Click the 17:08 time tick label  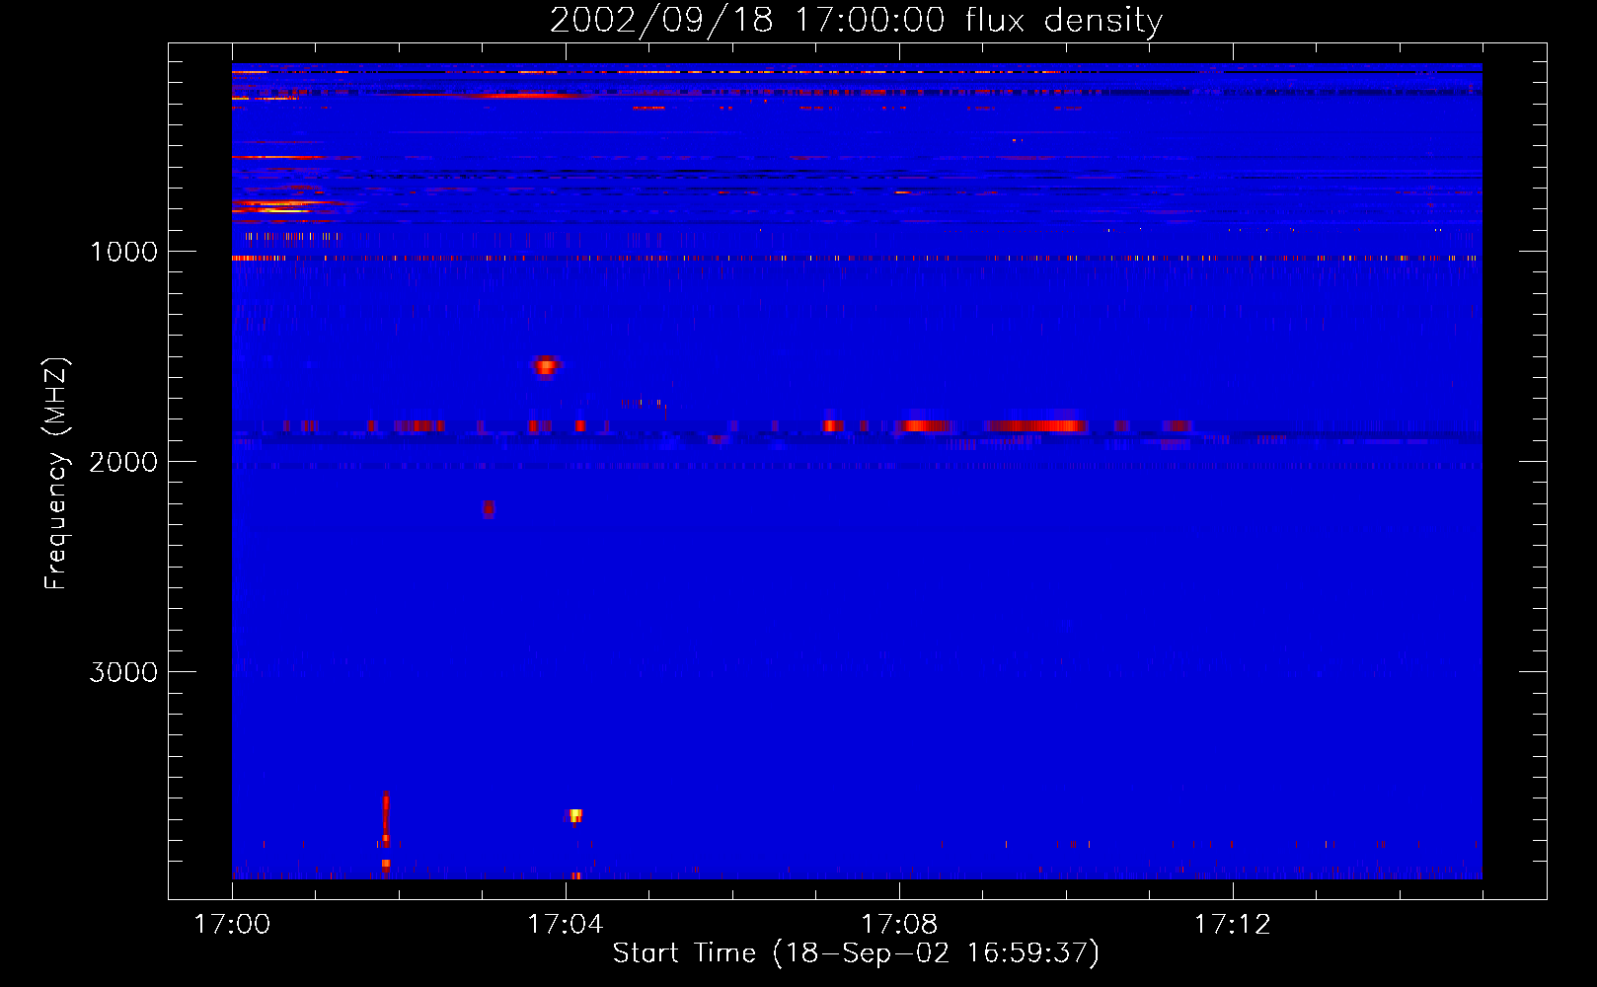pos(898,924)
